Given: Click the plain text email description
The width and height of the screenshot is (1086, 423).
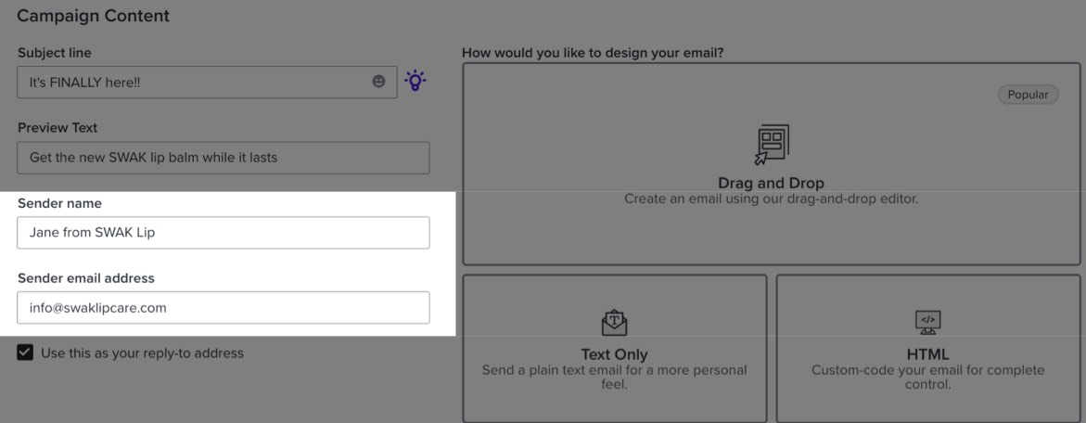Looking at the screenshot, I should click(x=614, y=377).
